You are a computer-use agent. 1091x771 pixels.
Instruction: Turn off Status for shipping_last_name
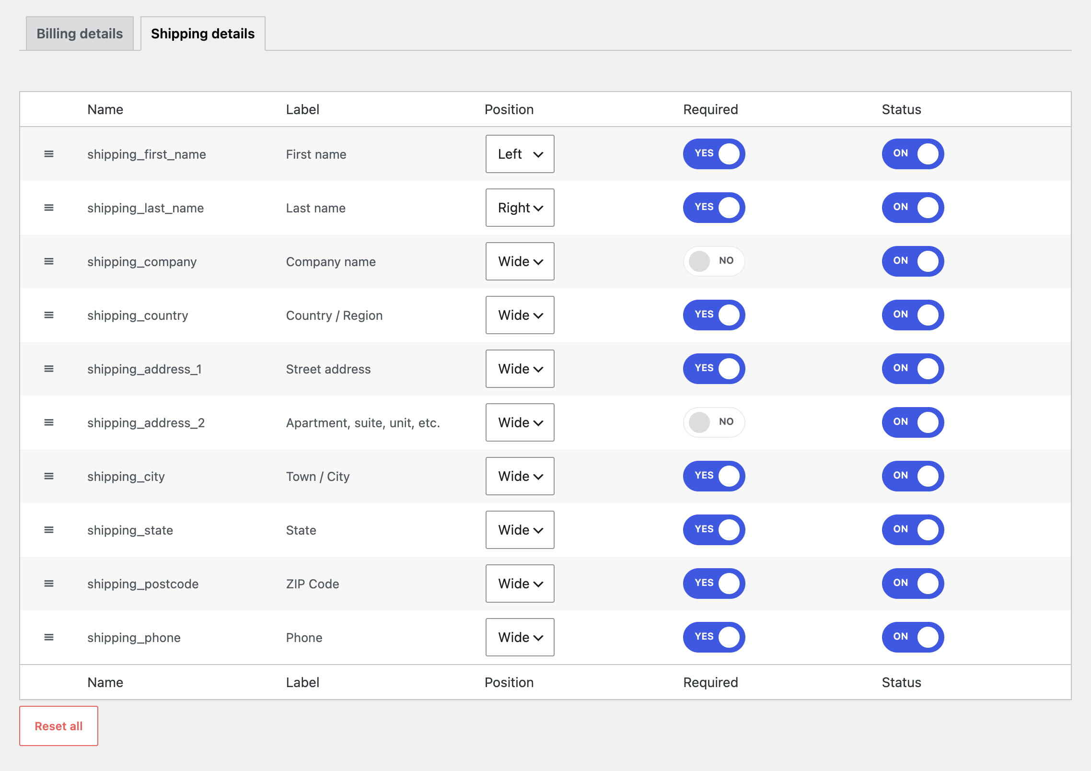point(913,208)
